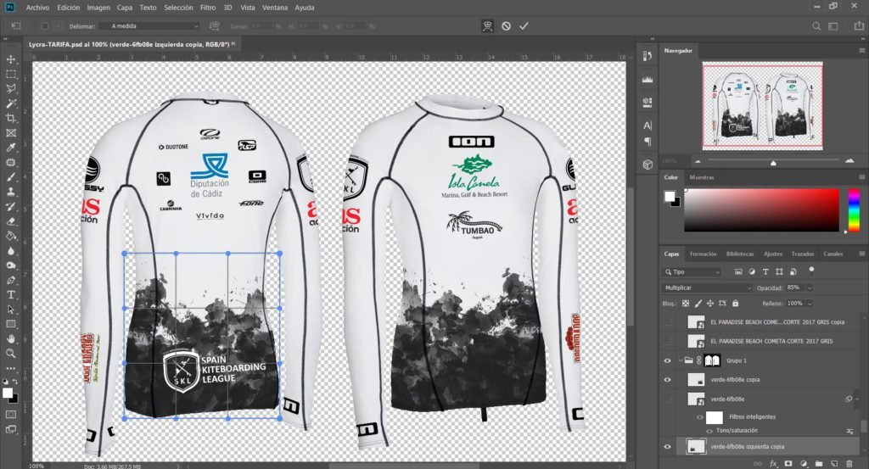869x469 pixels.
Task: Filter layers by text type (T icon)
Action: click(x=765, y=272)
